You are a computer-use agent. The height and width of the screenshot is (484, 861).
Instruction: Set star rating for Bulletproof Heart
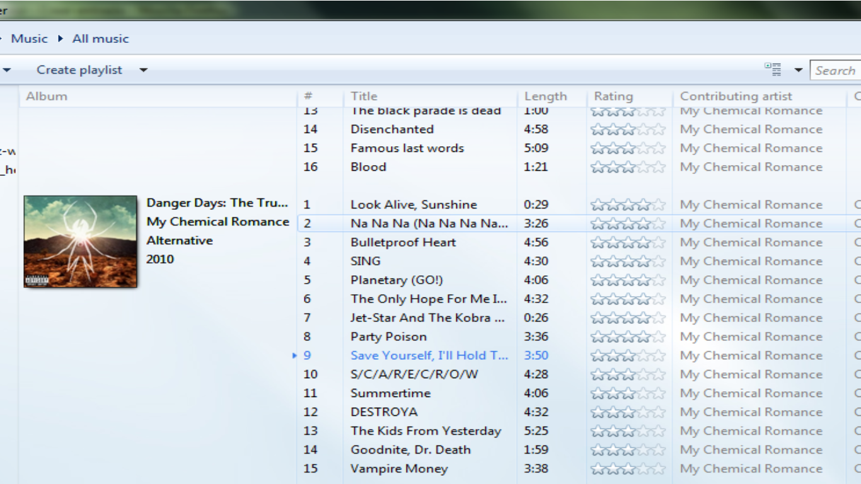tap(628, 243)
